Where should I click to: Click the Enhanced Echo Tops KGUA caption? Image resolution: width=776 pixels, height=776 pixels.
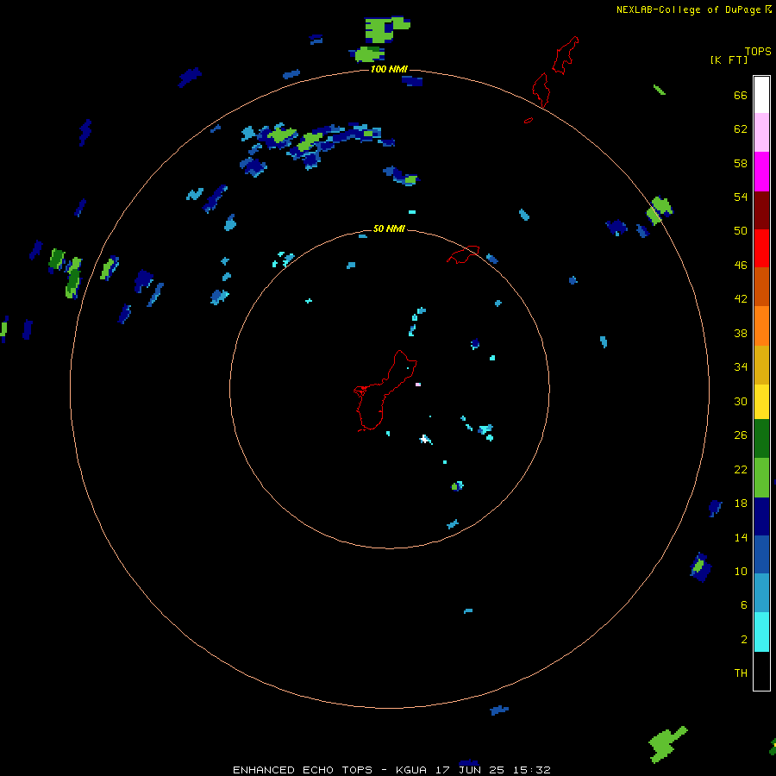391,770
